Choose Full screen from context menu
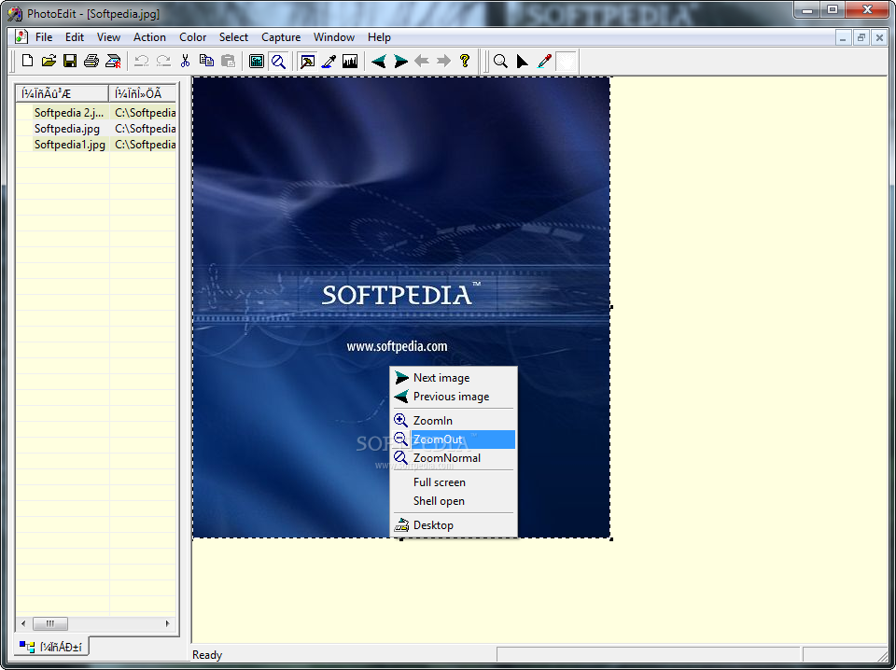Viewport: 896px width, 670px height. click(x=454, y=482)
